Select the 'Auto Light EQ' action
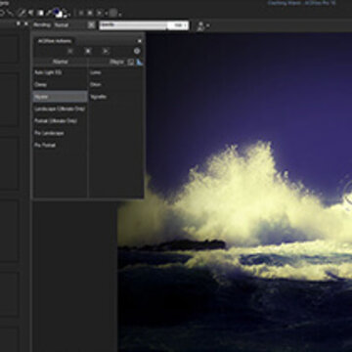The image size is (352, 352). click(61, 72)
